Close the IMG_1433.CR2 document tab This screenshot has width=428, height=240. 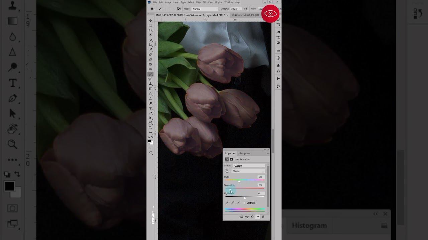tap(227, 15)
